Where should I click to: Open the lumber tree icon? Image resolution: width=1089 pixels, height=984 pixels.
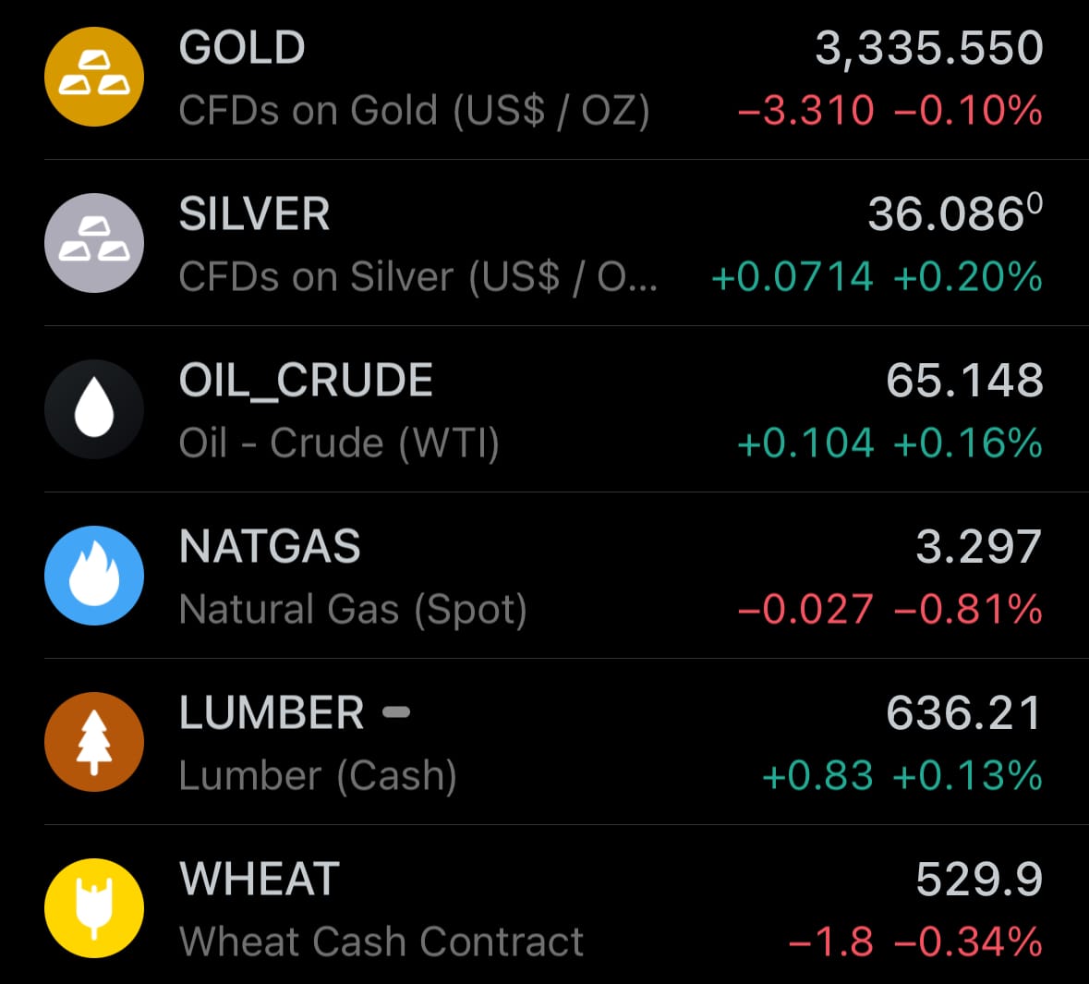coord(94,742)
